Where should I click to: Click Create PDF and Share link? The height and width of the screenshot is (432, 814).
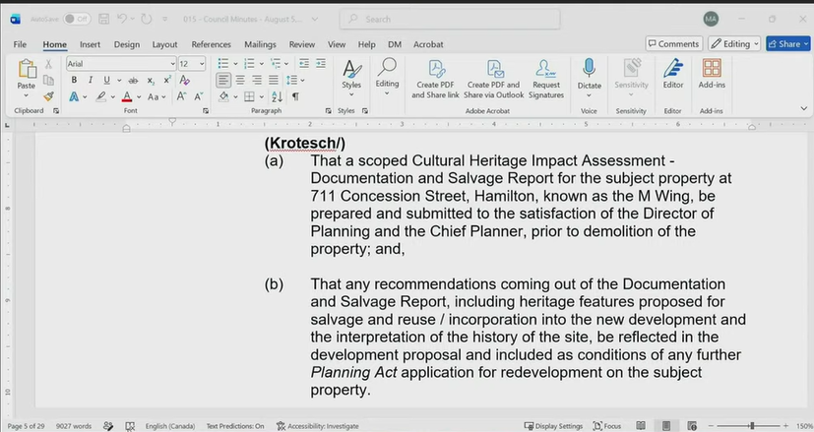point(435,79)
